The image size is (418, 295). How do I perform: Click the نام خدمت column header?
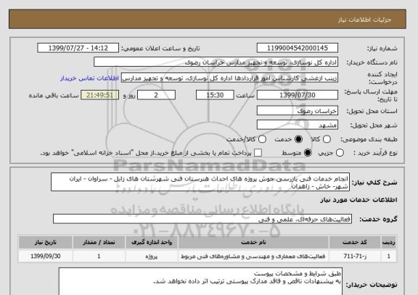(x=253, y=242)
